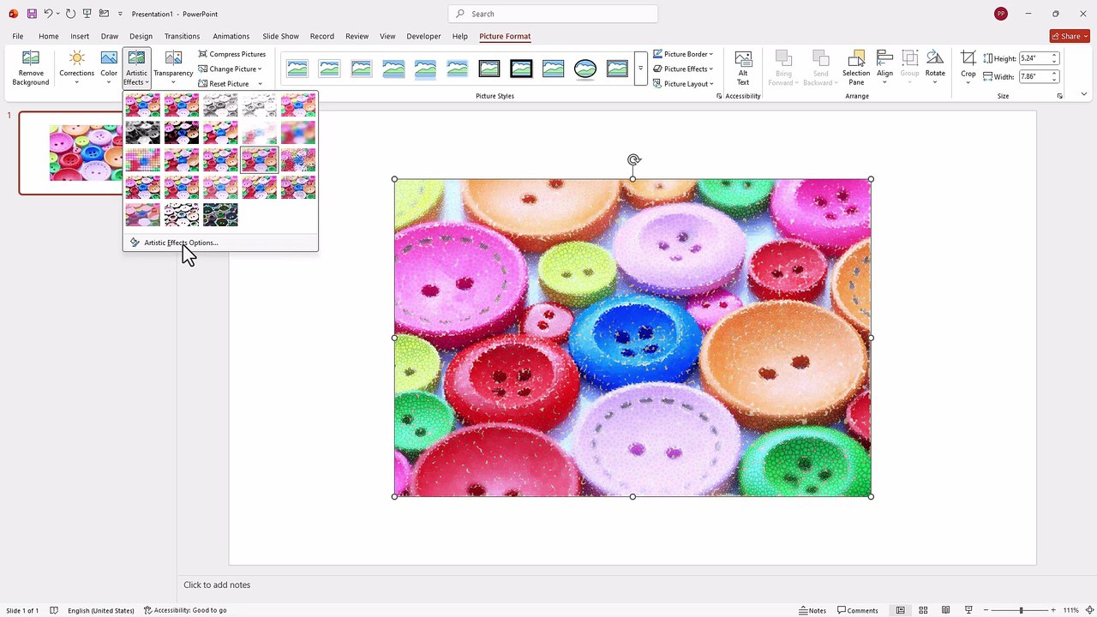This screenshot has width=1097, height=617.
Task: Apply the first white-frame picture style
Action: [x=297, y=69]
